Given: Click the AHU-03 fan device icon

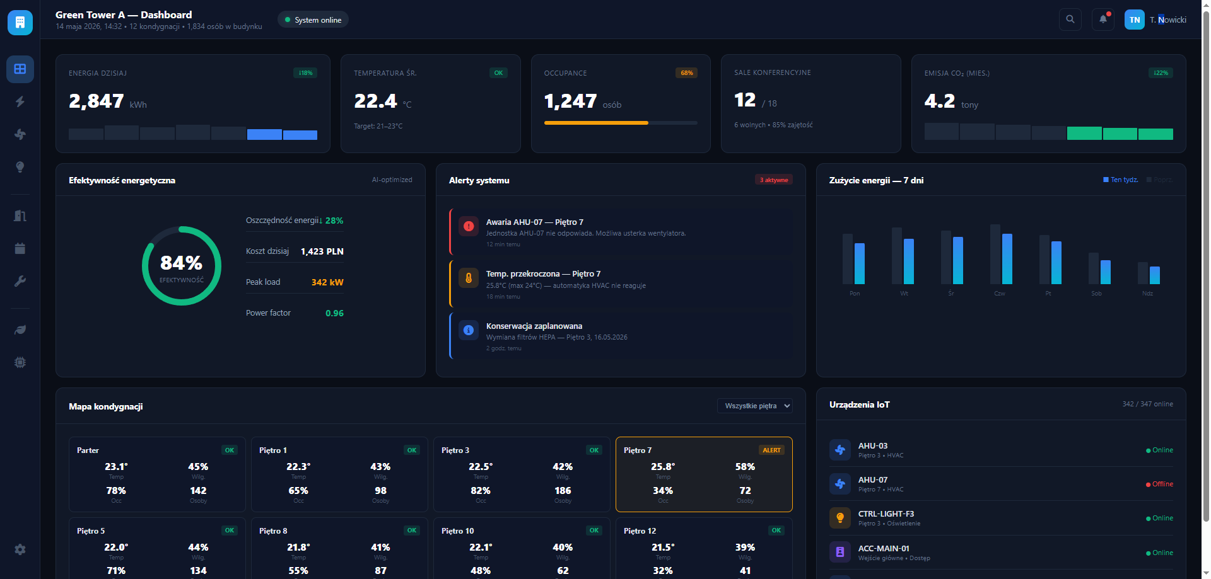Looking at the screenshot, I should (x=840, y=450).
